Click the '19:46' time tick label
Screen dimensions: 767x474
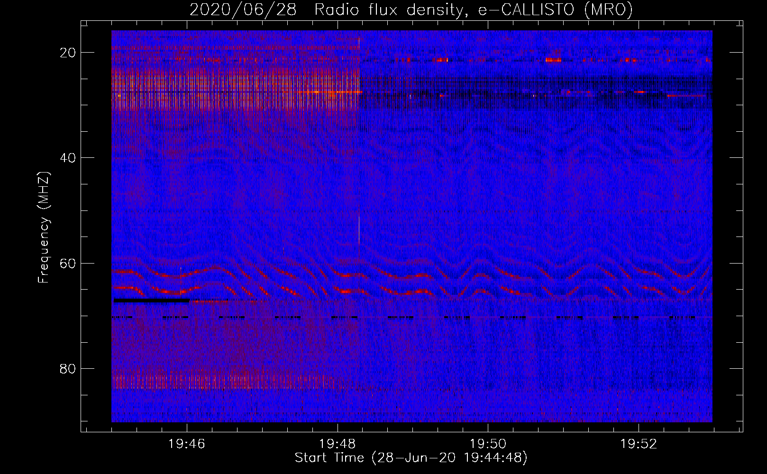(x=187, y=444)
